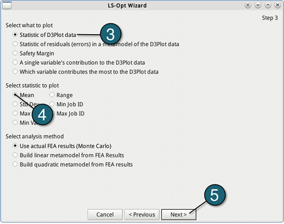This screenshot has height=224, width=284.
Task: Close the LS-Opt Wizard window
Action: (x=278, y=5)
